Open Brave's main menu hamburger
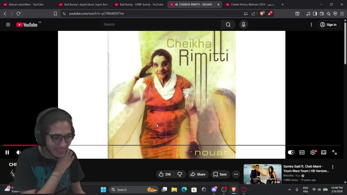 [342, 14]
